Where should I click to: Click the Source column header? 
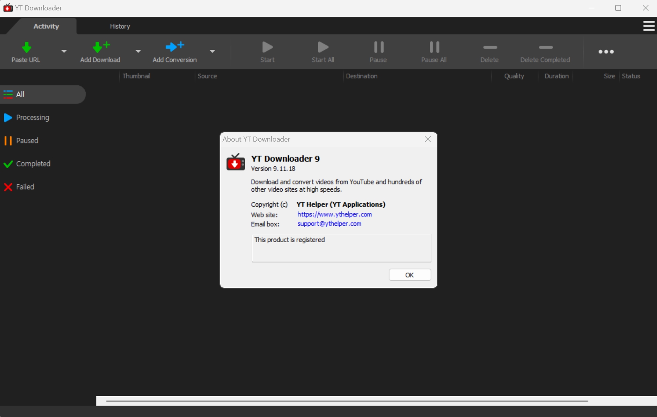pos(207,76)
